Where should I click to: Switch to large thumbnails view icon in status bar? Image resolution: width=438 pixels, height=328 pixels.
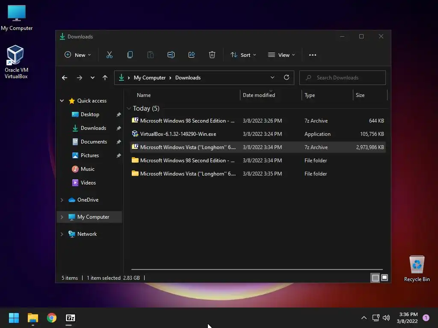[385, 278]
